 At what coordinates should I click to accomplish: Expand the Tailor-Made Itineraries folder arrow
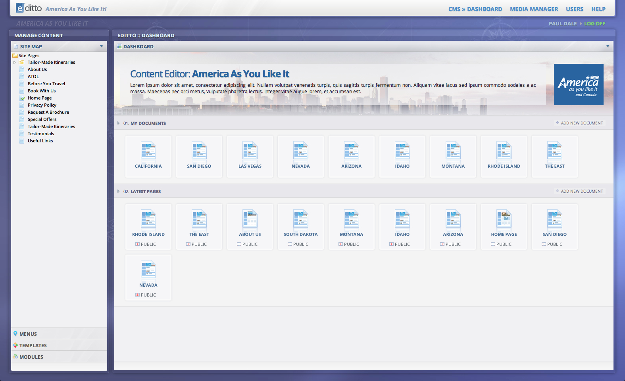[15, 62]
